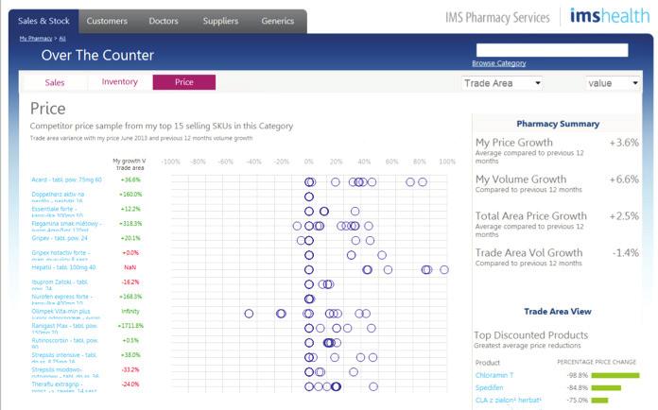
Task: Click the Top Discounted Products heading
Action: coord(531,335)
